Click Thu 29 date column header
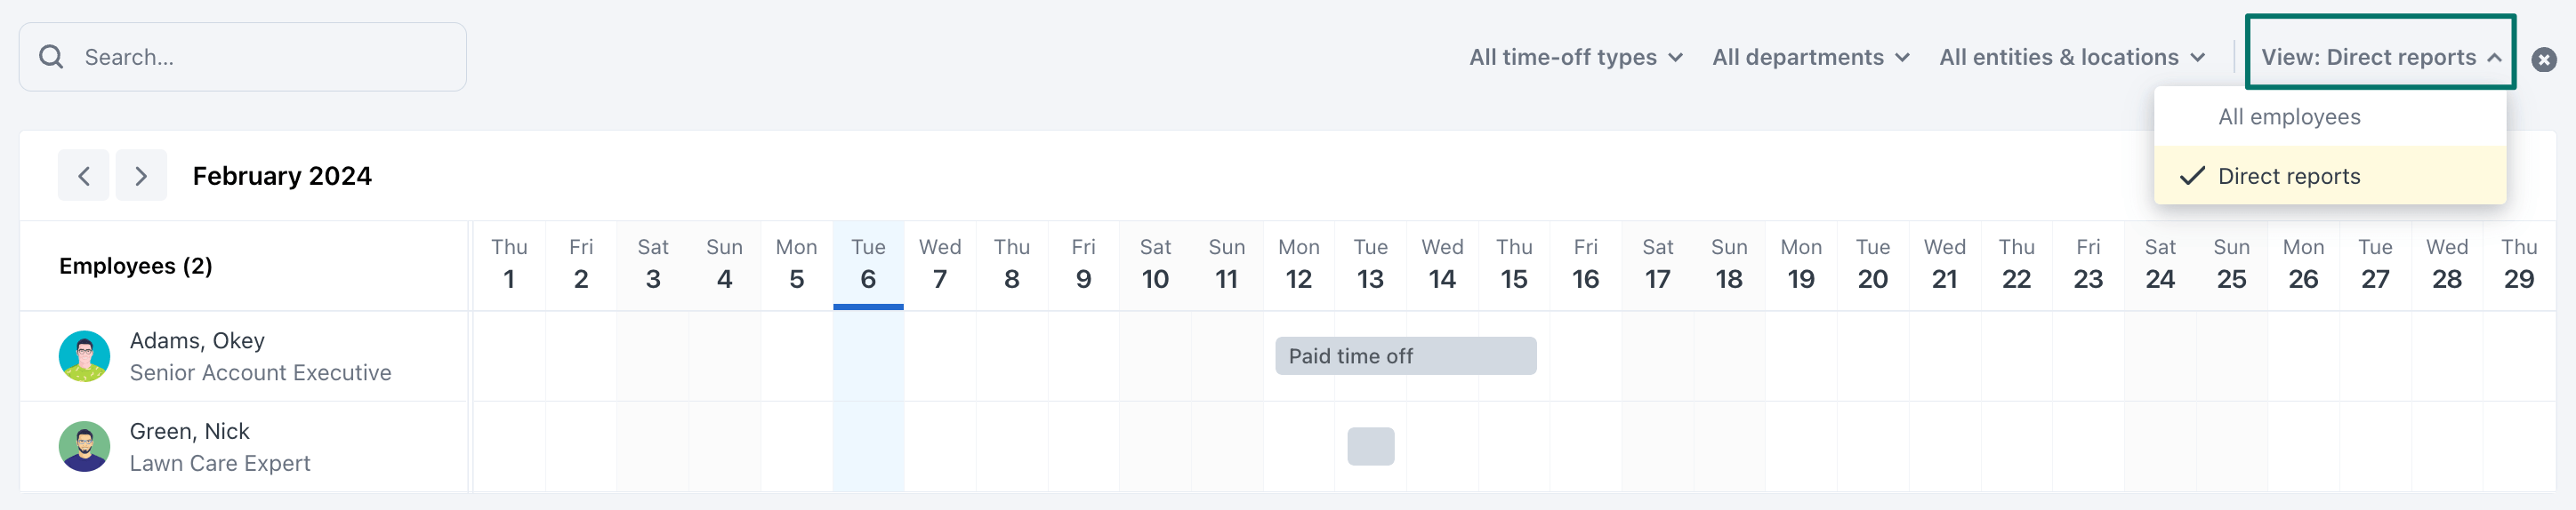Screen dimensions: 2576x510 [x=2518, y=265]
